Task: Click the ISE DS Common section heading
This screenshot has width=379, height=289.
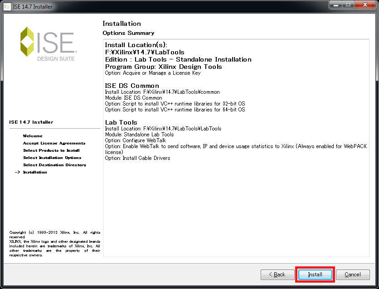Action: point(132,86)
